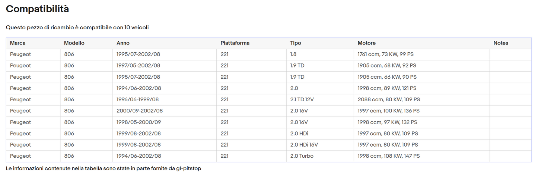Select the 1998/05-2000/09 year cell
Image resolution: width=538 pixels, height=177 pixels.
click(139, 122)
